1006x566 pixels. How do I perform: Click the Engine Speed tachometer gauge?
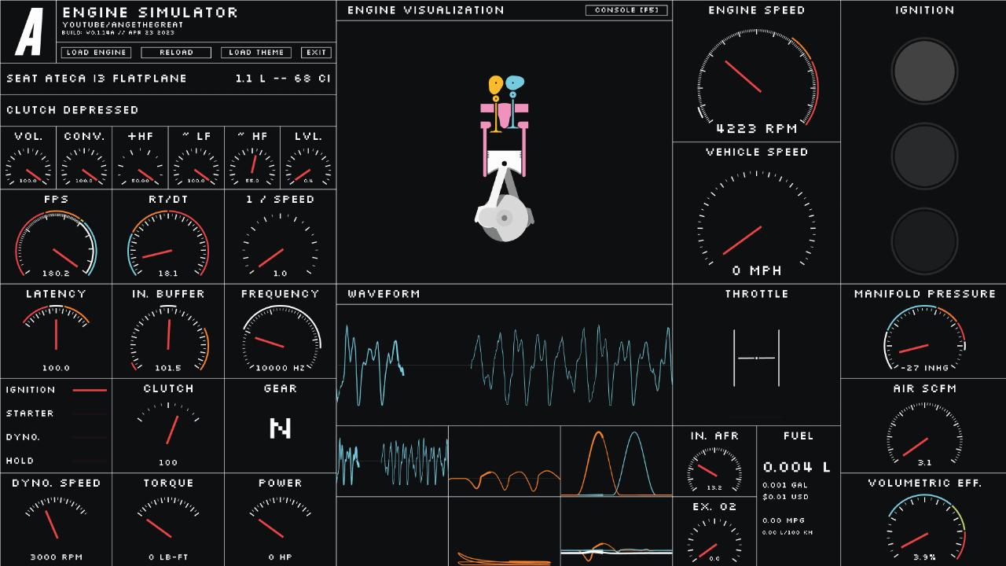pyautogui.click(x=756, y=79)
